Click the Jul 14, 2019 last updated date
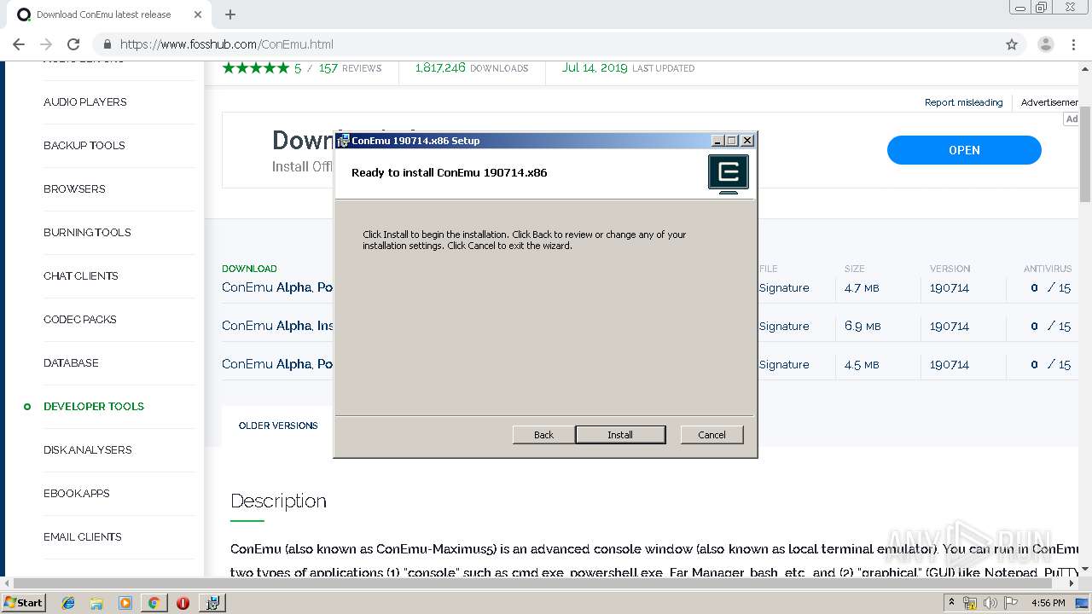The height and width of the screenshot is (614, 1092). pos(628,68)
